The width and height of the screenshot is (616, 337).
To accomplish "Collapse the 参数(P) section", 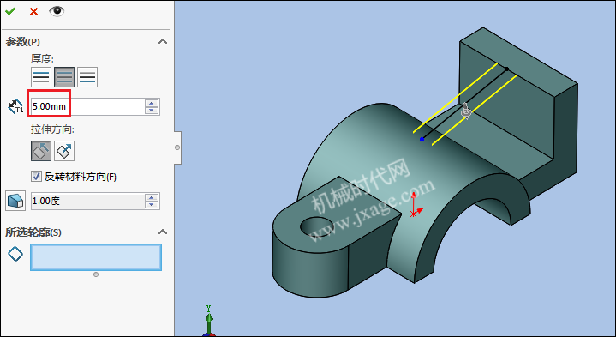I will (x=163, y=42).
